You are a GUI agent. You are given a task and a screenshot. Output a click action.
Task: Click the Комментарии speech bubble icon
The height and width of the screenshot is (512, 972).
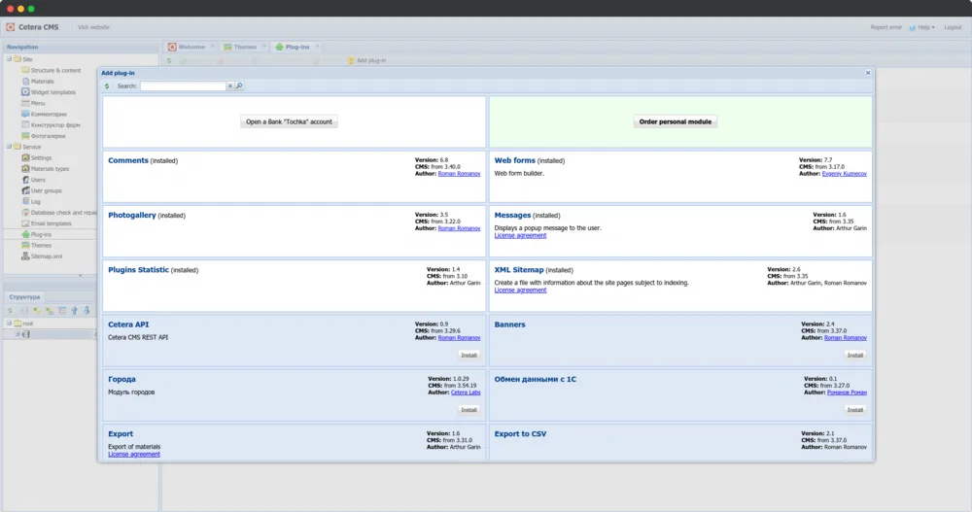click(x=25, y=114)
